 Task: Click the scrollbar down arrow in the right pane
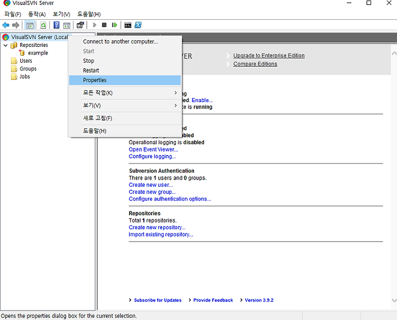click(394, 300)
